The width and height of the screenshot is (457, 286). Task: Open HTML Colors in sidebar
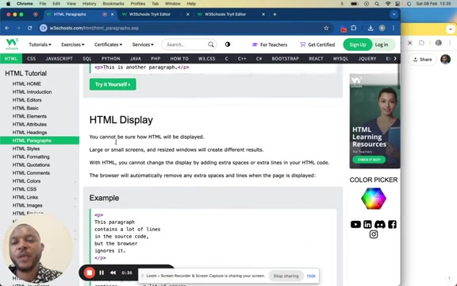coord(26,181)
